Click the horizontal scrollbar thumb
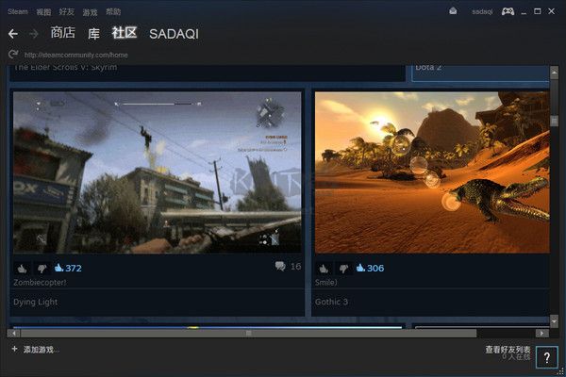 tap(248, 333)
